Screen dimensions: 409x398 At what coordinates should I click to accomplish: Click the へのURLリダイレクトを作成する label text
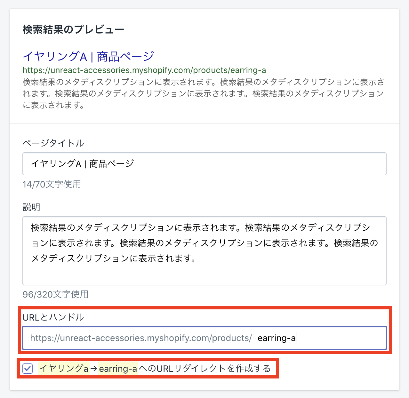205,369
